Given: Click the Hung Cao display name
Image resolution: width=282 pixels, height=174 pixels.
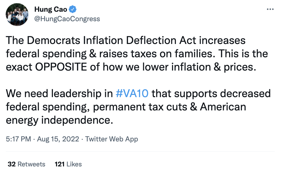Looking at the screenshot, I should tap(51, 9).
